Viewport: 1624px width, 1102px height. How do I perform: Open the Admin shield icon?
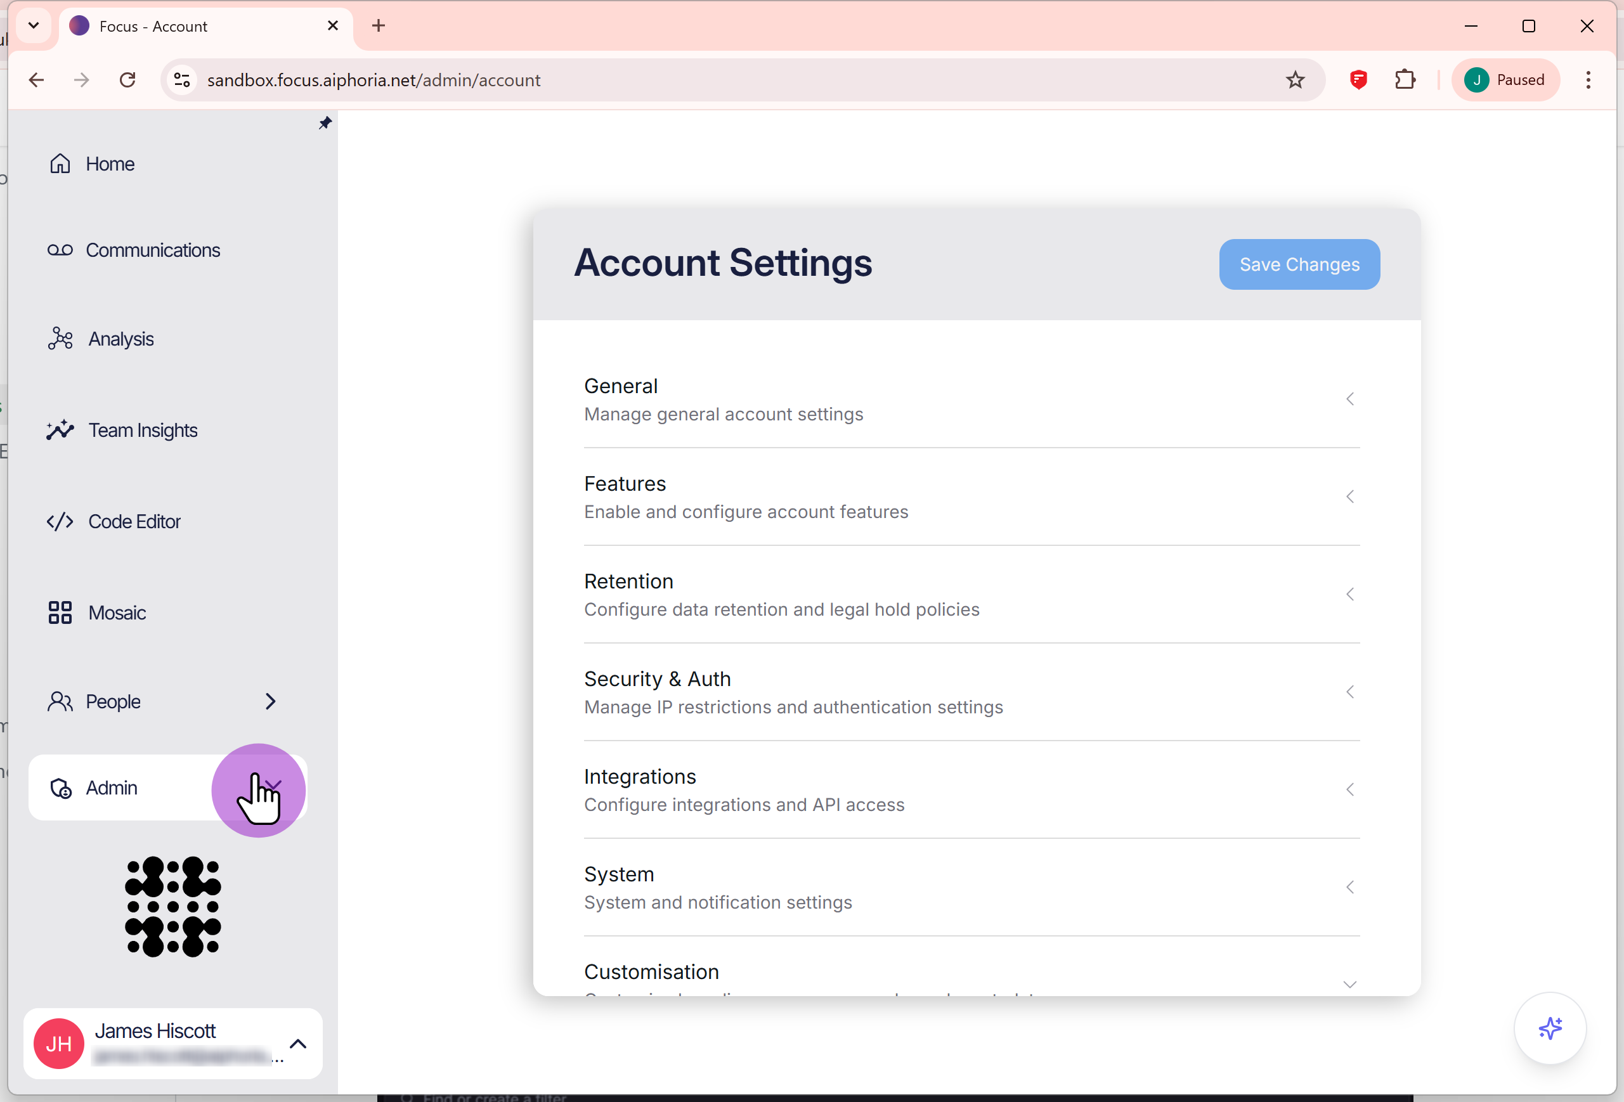pyautogui.click(x=60, y=788)
